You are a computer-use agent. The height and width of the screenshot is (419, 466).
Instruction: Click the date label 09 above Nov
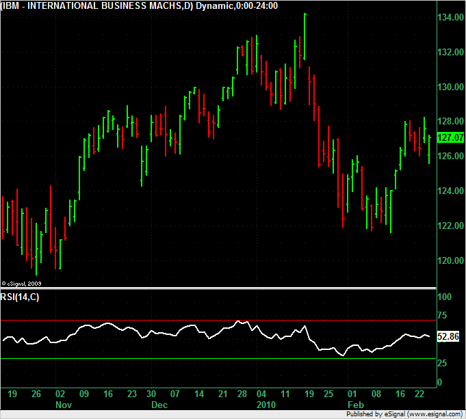click(84, 394)
